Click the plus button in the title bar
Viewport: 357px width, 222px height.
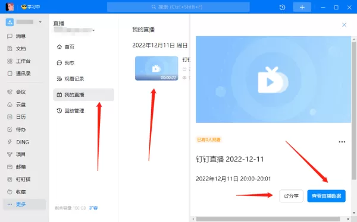point(302,7)
